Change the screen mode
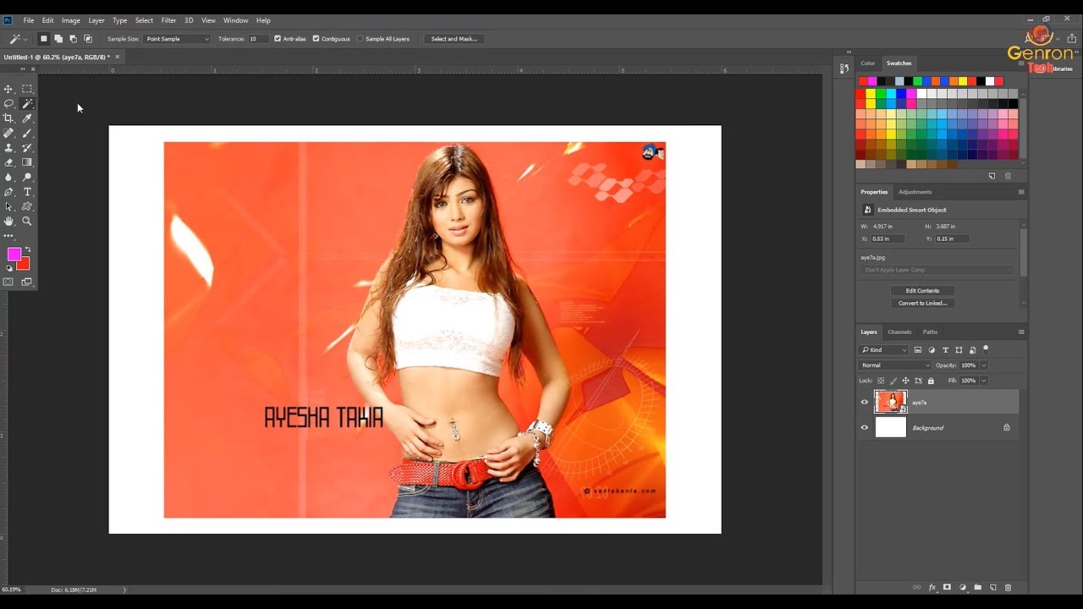This screenshot has width=1083, height=609. coord(27,282)
